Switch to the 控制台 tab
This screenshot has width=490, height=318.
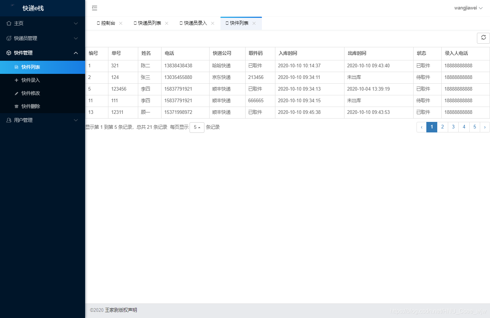click(108, 23)
